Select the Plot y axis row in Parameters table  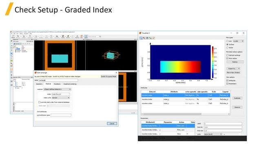pos(168,130)
